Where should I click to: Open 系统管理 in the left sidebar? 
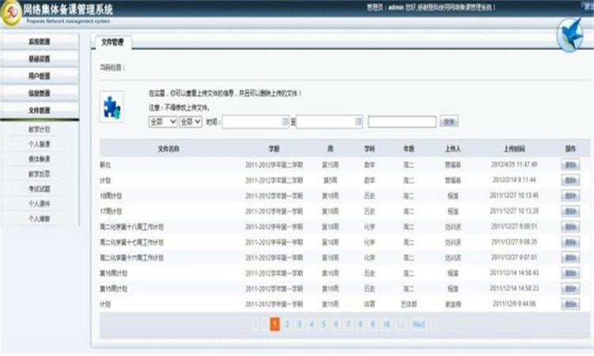40,42
